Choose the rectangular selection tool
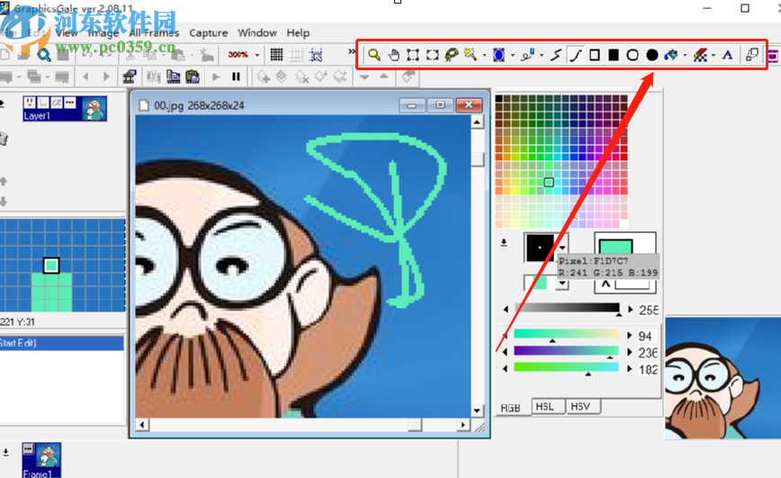The image size is (781, 478). tap(413, 55)
